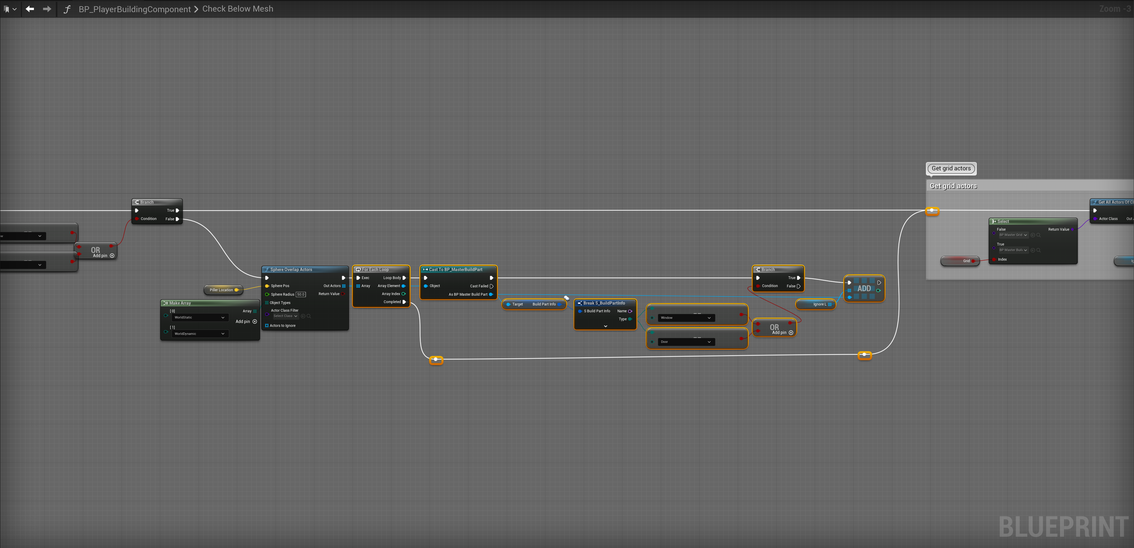Click the Branch False output pin near ADD
The image size is (1134, 548).
point(798,286)
